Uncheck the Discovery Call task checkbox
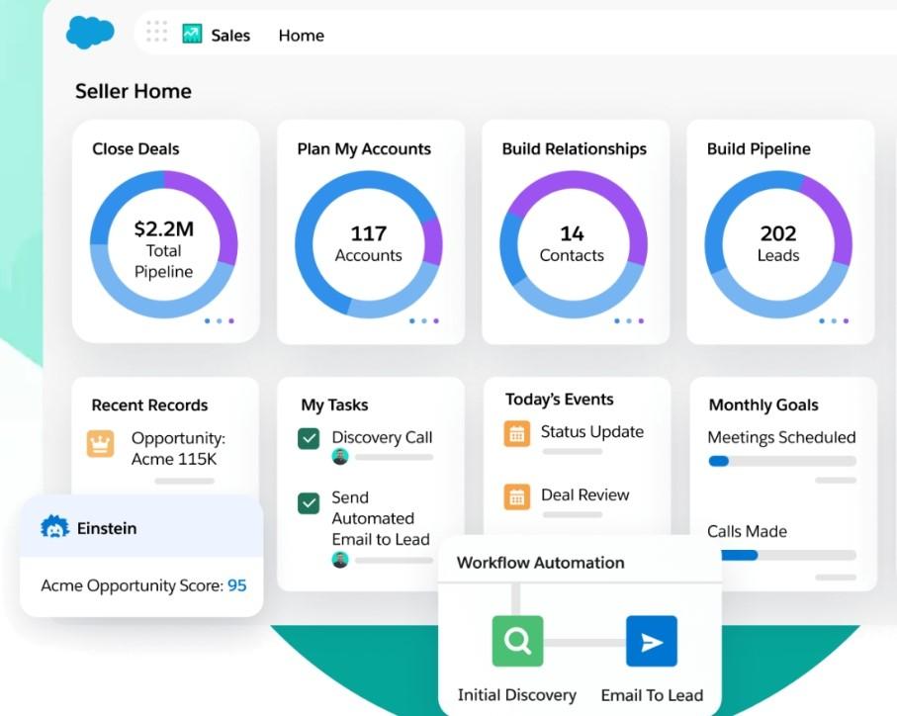897x716 pixels. [309, 439]
